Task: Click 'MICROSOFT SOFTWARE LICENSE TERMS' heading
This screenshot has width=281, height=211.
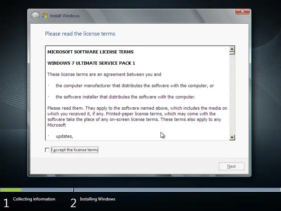Action: 90,52
